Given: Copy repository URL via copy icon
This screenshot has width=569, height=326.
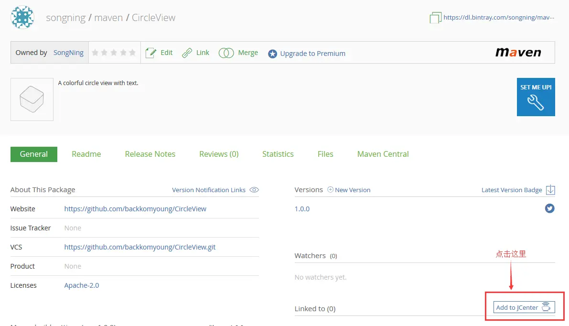Looking at the screenshot, I should (x=435, y=17).
